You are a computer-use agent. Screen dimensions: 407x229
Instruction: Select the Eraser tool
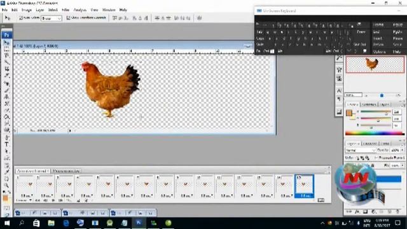tap(7, 110)
